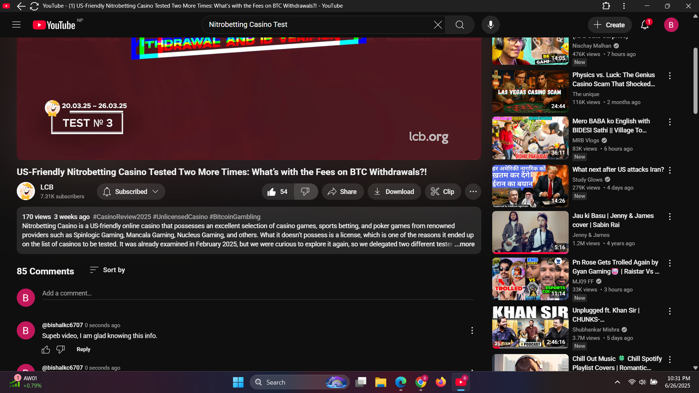Click the page vertical scrollbar thumb
This screenshot has width=699, height=393.
695,81
